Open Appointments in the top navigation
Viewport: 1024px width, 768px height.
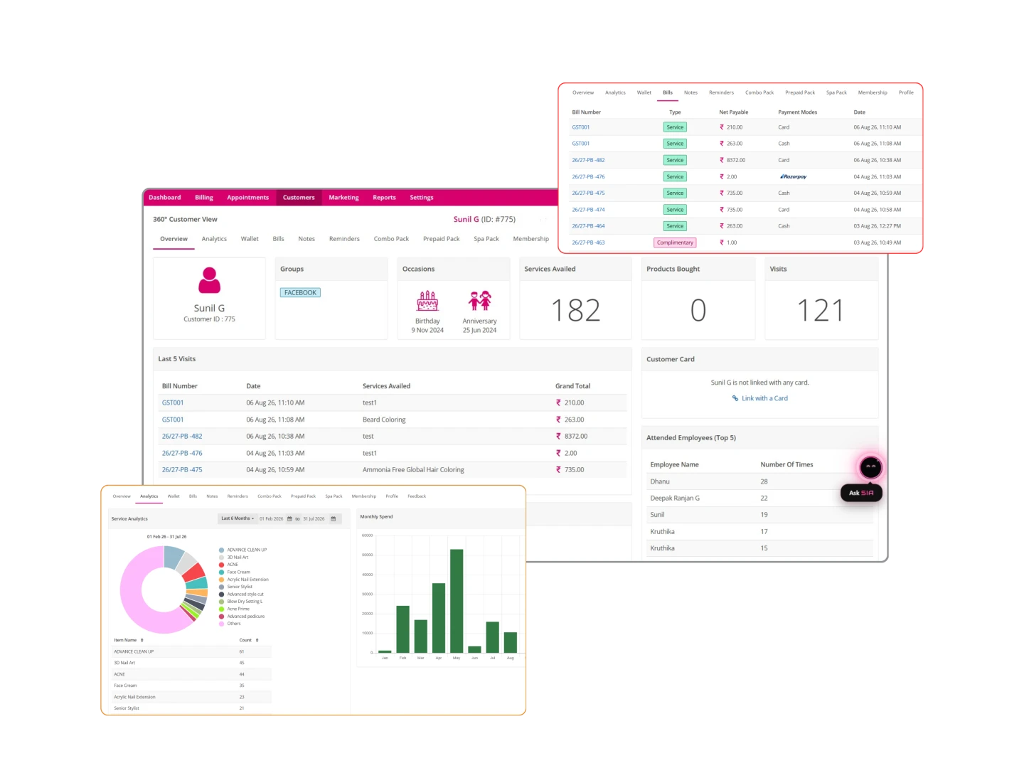pos(247,198)
